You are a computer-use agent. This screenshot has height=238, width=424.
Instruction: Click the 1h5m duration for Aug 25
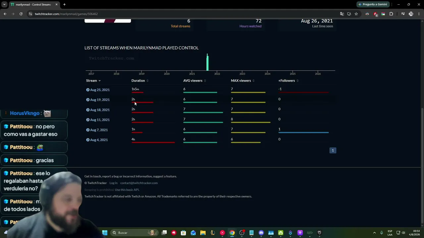(x=135, y=89)
